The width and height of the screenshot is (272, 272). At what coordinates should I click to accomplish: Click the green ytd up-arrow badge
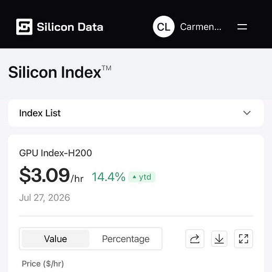tap(142, 177)
